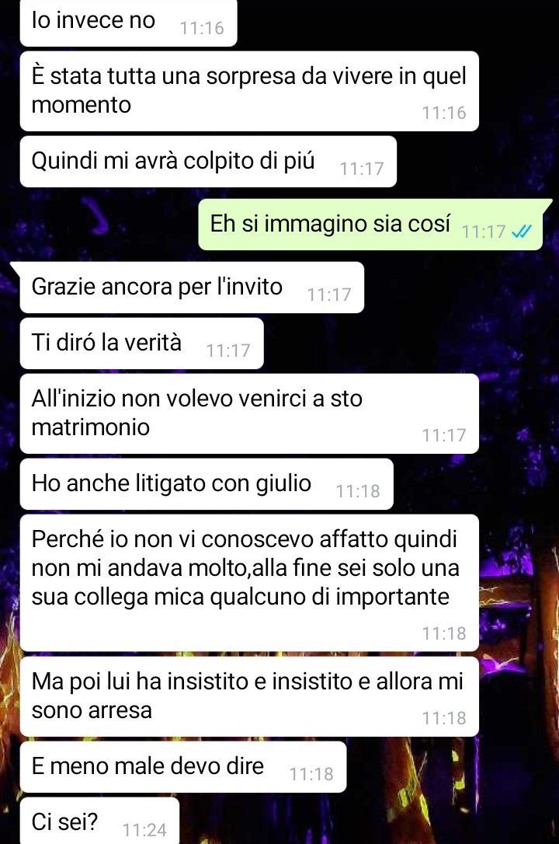This screenshot has height=844, width=559.
Task: Tap the 'All'inizio non volevo venirci' message
Action: [249, 413]
